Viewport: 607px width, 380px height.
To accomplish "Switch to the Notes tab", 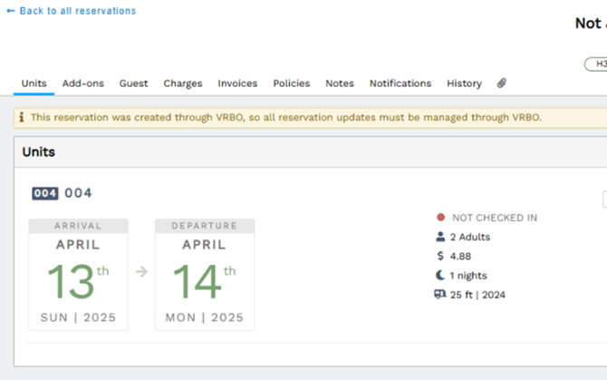I will pos(340,83).
